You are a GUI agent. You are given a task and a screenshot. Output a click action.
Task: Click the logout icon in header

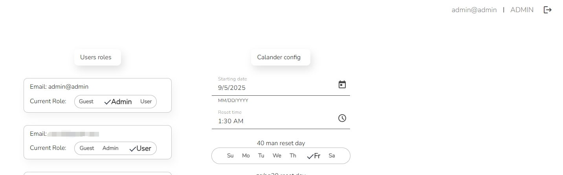tap(547, 10)
